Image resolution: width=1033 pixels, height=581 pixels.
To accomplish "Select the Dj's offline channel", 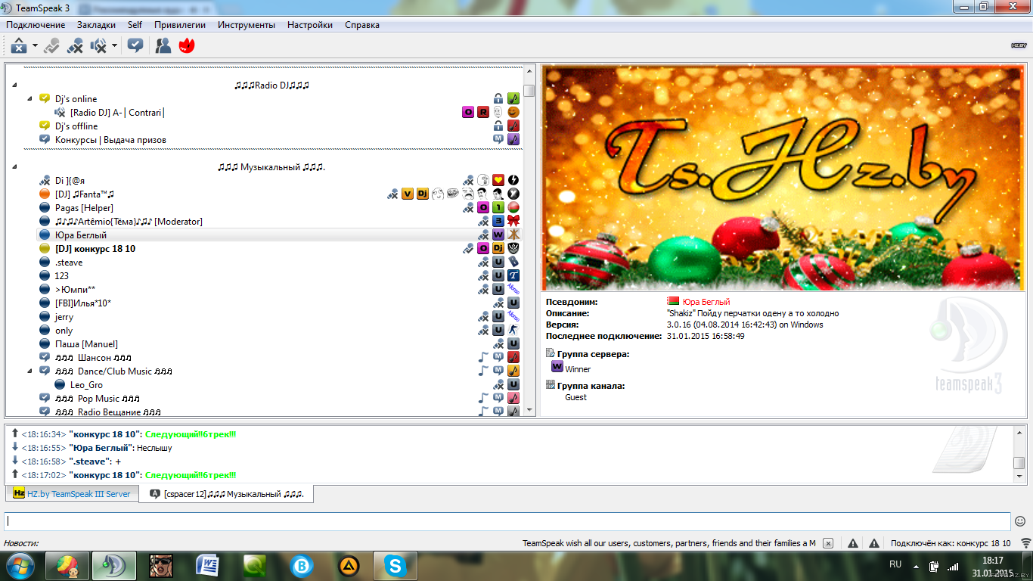I will 76,126.
